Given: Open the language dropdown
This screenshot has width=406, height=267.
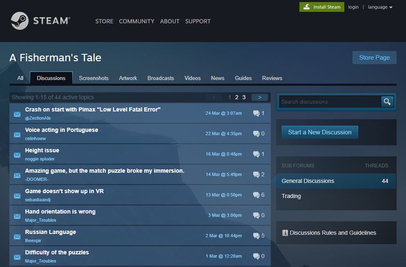Looking at the screenshot, I should click(x=380, y=7).
